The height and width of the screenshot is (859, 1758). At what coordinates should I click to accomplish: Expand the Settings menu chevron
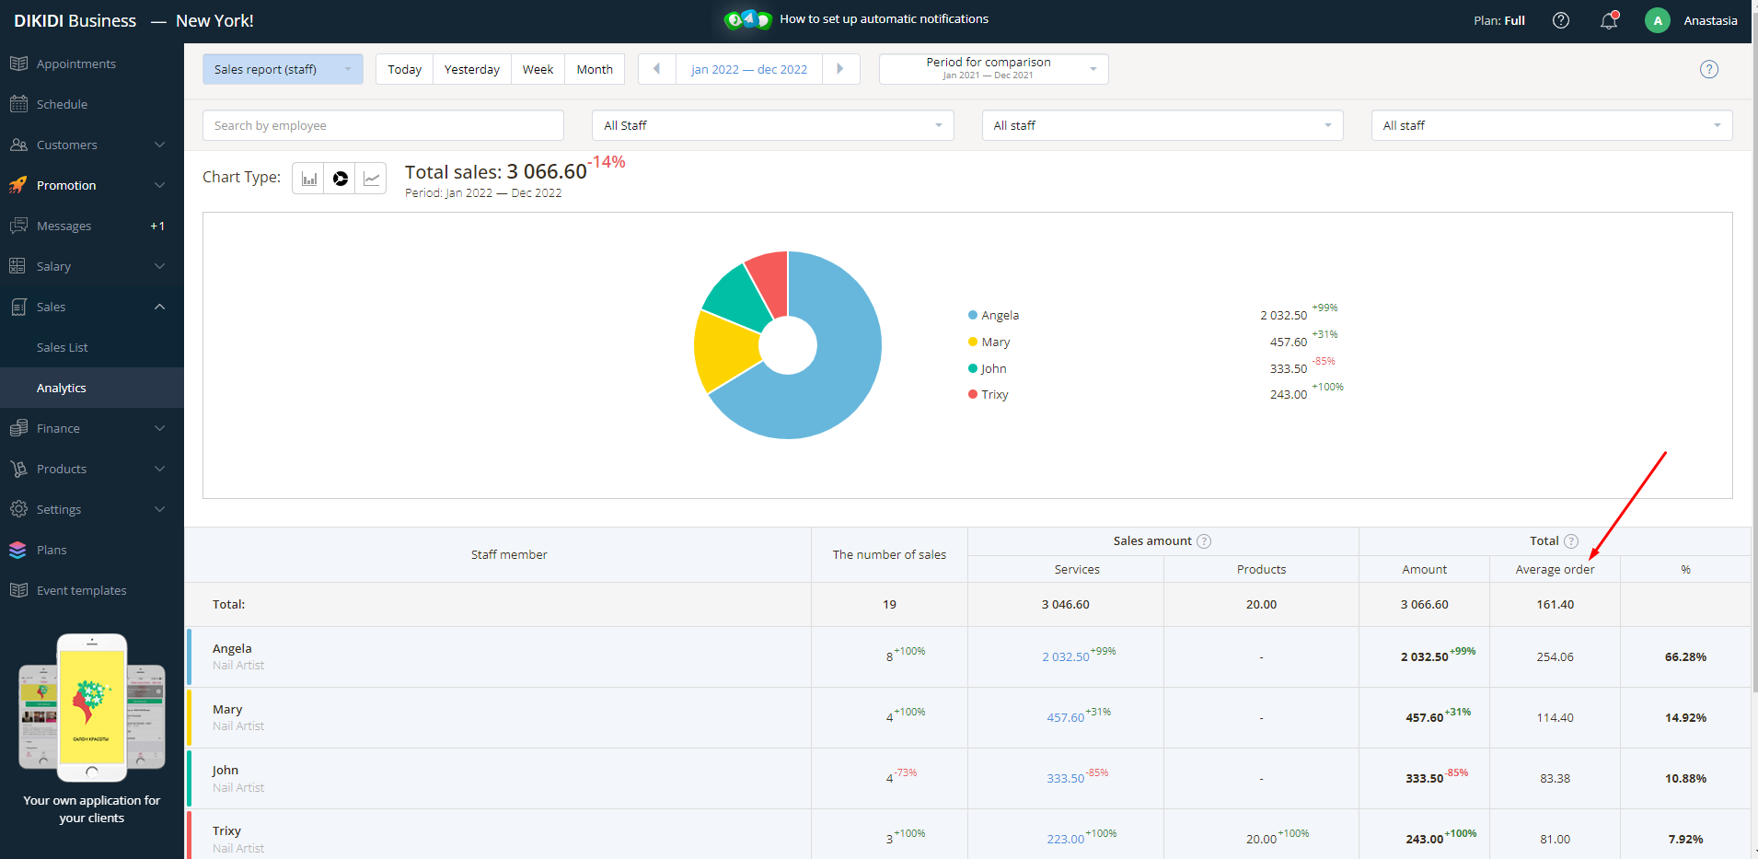160,509
